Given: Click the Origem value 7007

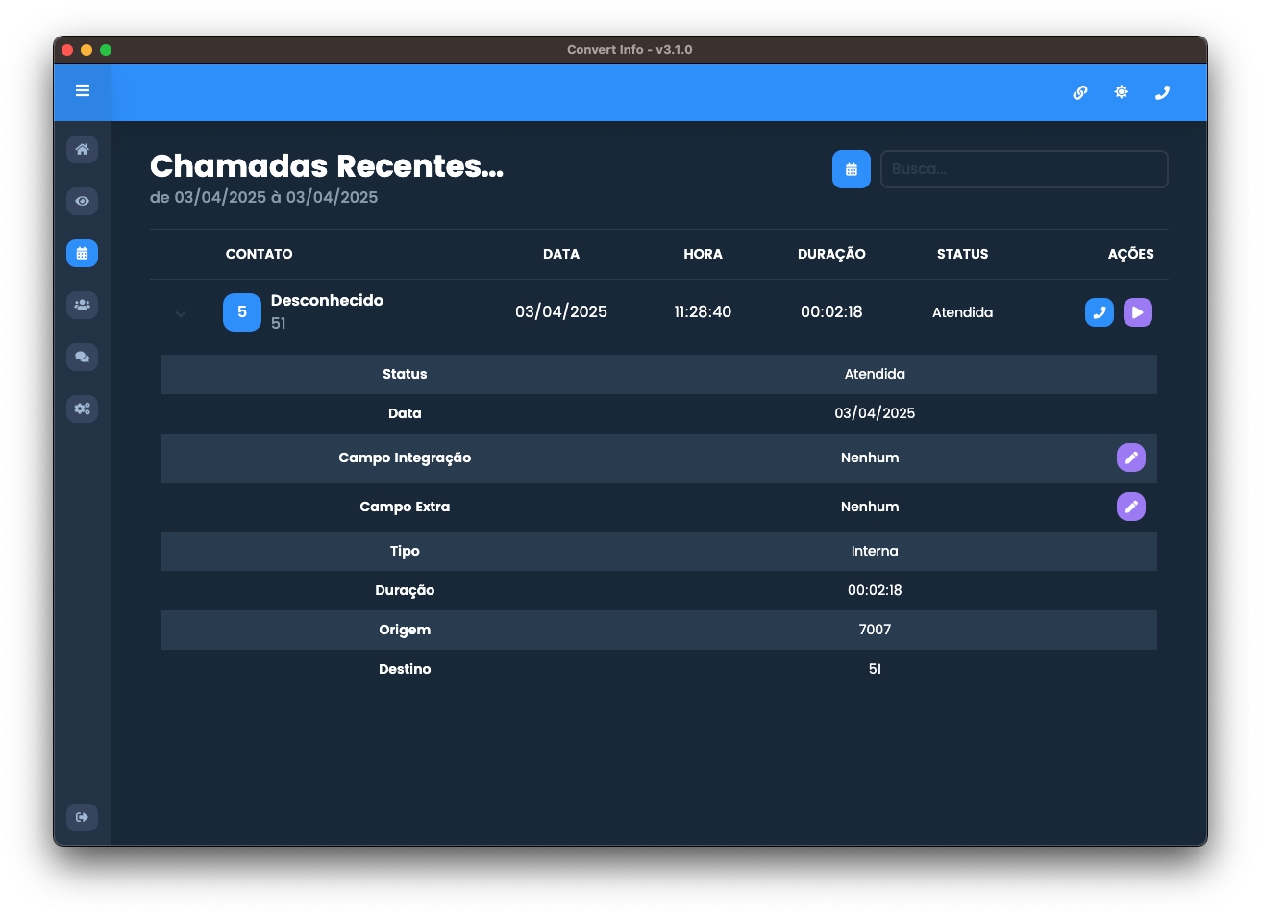Looking at the screenshot, I should point(875,630).
